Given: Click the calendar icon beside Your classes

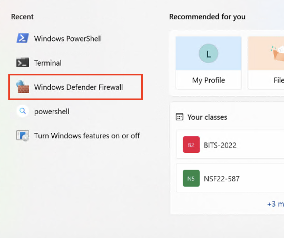Looking at the screenshot, I should click(x=179, y=117).
